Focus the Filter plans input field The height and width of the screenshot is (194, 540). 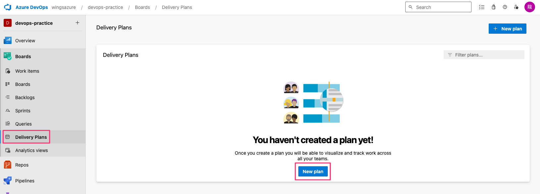click(x=484, y=55)
